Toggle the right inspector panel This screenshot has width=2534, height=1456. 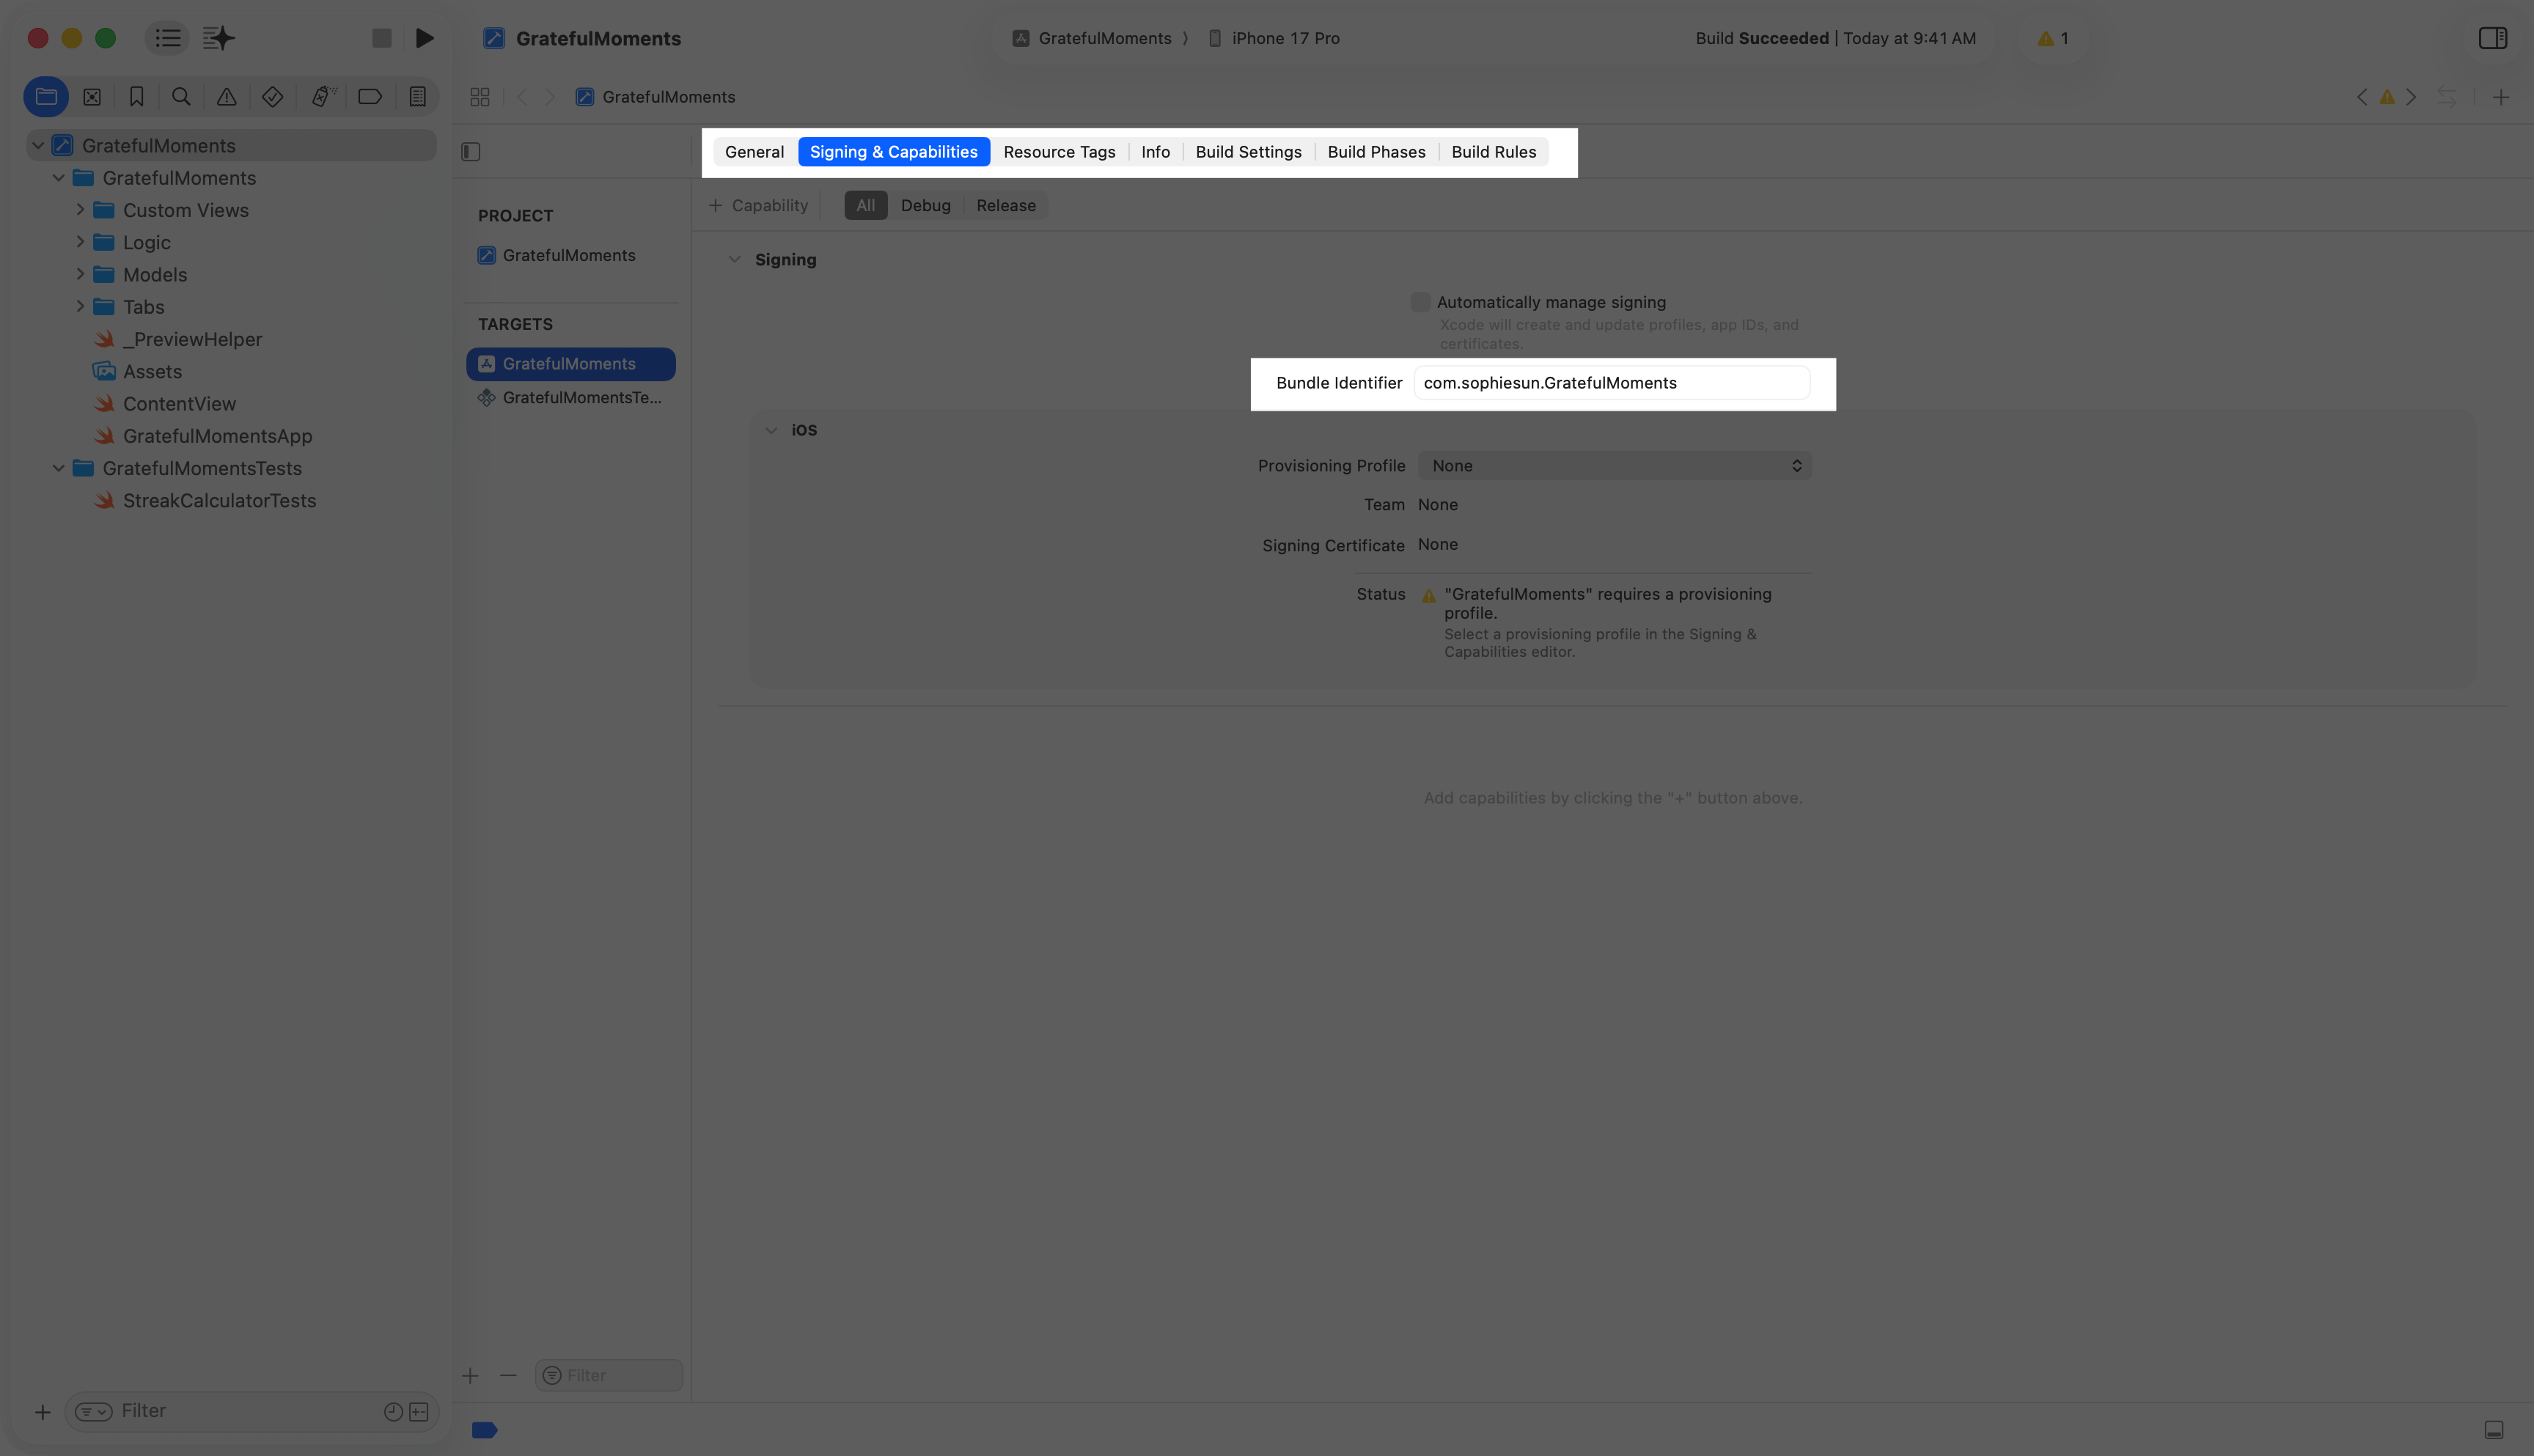2493,38
